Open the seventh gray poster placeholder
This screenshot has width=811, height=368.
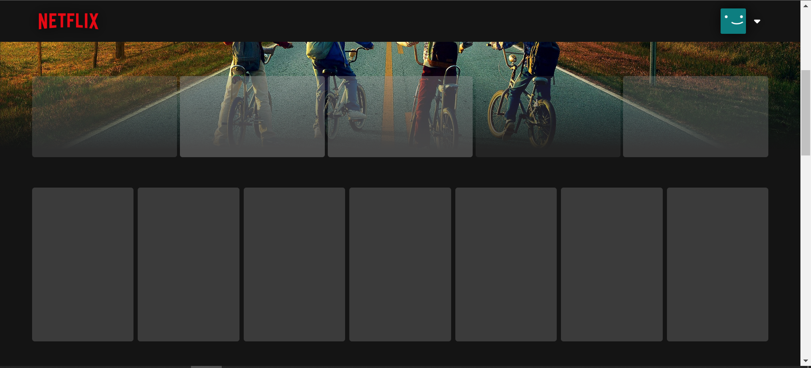coord(718,264)
